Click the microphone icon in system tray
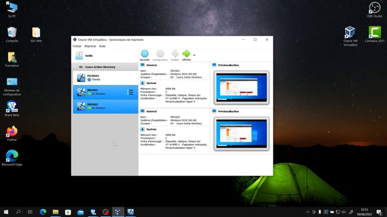Viewport: 387px width, 217px height. point(320,212)
